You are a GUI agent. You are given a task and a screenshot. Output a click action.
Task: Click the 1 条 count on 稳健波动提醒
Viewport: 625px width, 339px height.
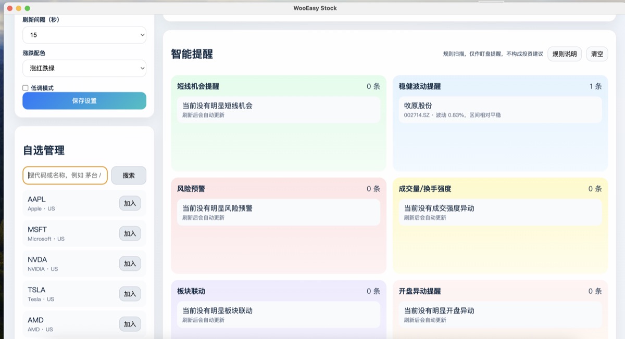tap(595, 86)
